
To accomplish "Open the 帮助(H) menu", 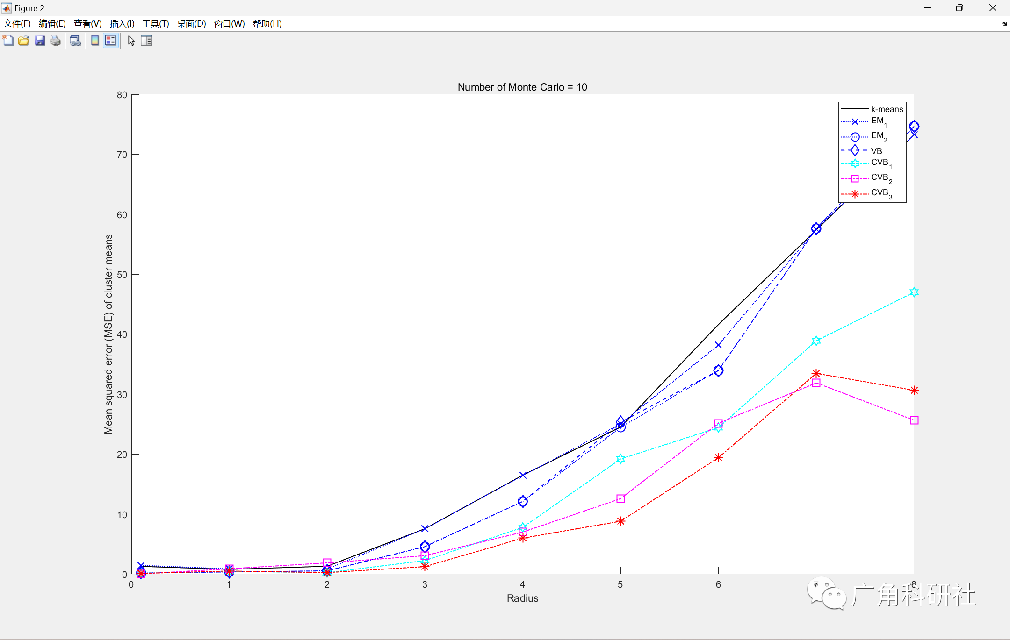I will (267, 24).
